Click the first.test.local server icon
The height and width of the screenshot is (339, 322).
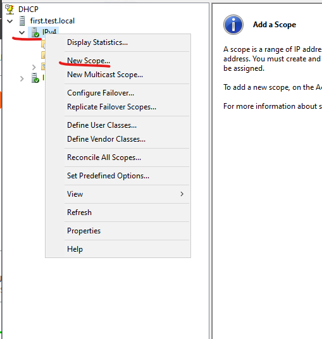click(22, 21)
